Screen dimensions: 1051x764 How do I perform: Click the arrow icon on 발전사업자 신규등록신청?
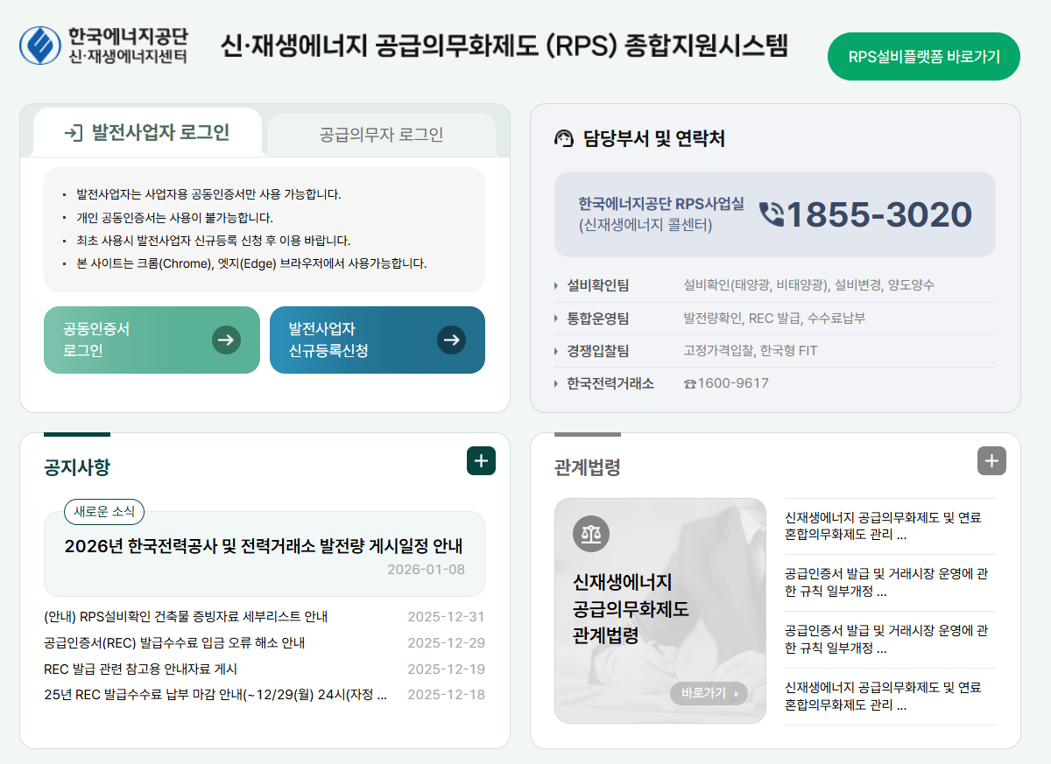click(451, 340)
